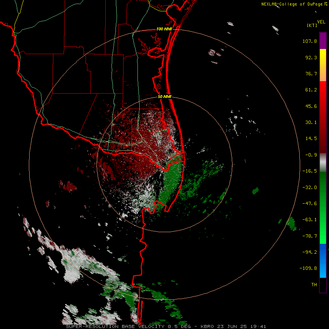Click the purple segment of velocity color bar

click(x=323, y=41)
